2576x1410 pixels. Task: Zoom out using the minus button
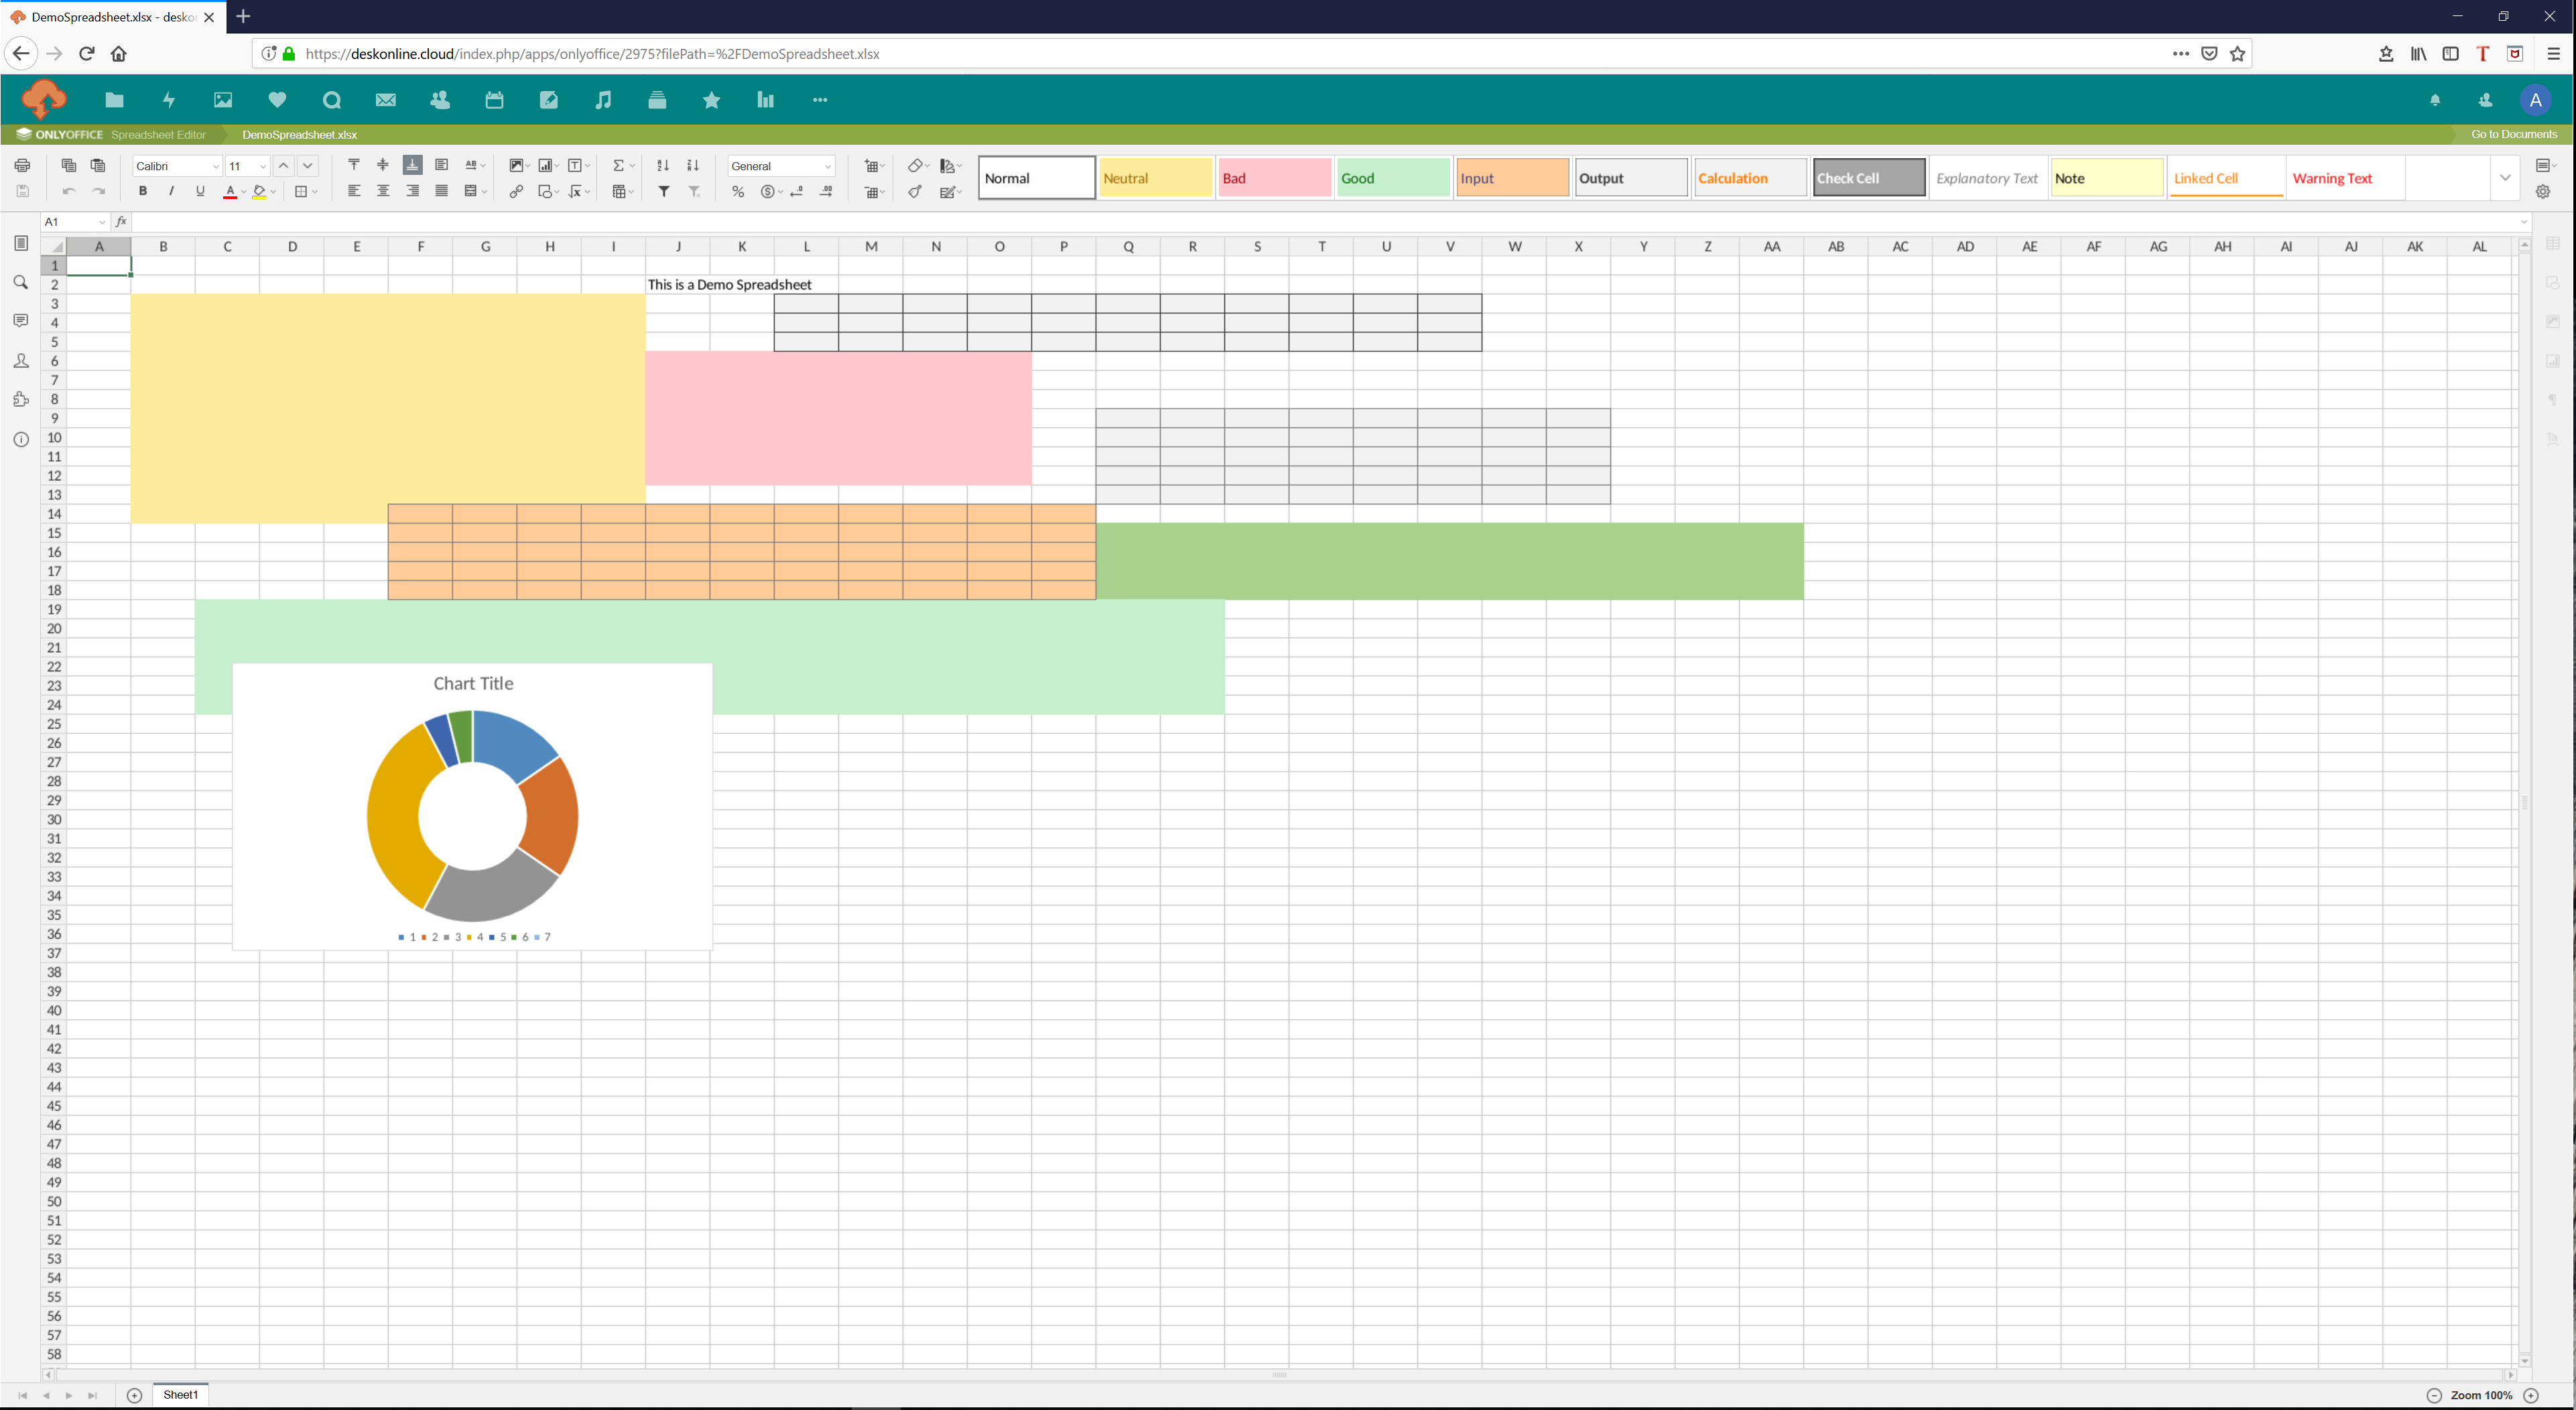[x=2434, y=1395]
